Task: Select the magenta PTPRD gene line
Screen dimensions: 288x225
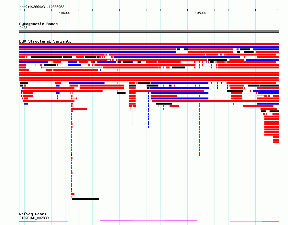Action: tap(149, 221)
